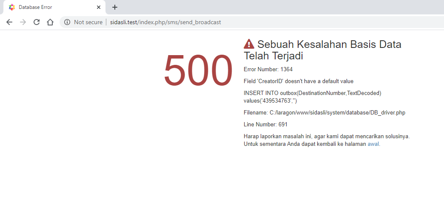Viewport: 444px width, 198px height.
Task: Click the tab's colorful favicon
Action: (x=11, y=7)
